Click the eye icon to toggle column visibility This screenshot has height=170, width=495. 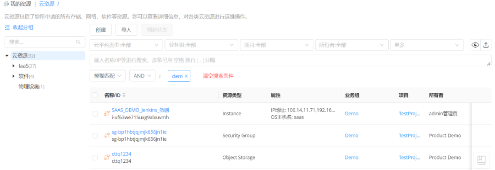coord(475,45)
